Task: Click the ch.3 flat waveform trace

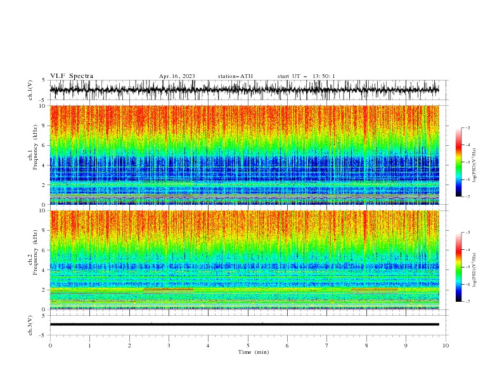Action: tap(245, 325)
